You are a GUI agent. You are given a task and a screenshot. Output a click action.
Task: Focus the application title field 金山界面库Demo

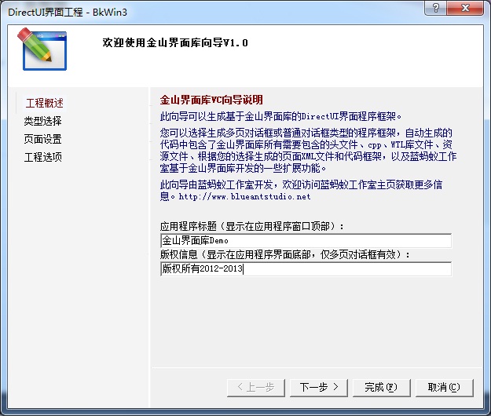[306, 240]
